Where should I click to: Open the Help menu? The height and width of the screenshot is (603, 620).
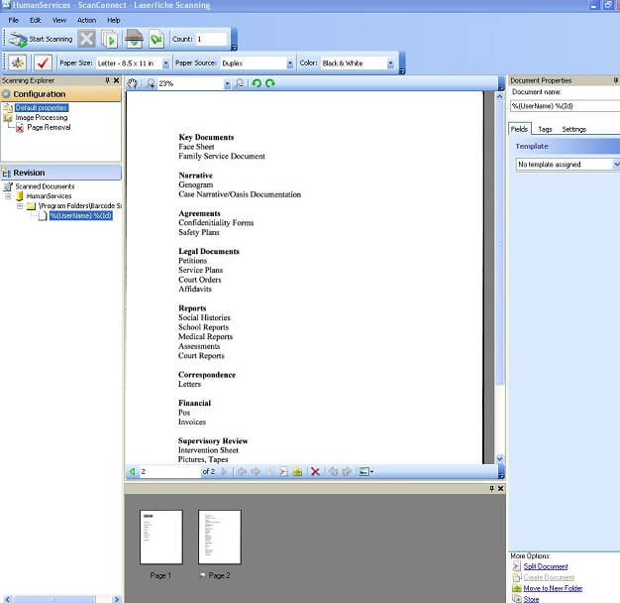point(114,20)
